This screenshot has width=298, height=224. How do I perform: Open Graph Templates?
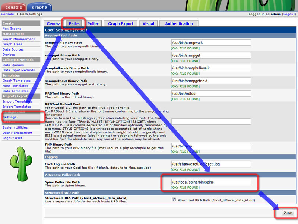pyautogui.click(x=16, y=81)
